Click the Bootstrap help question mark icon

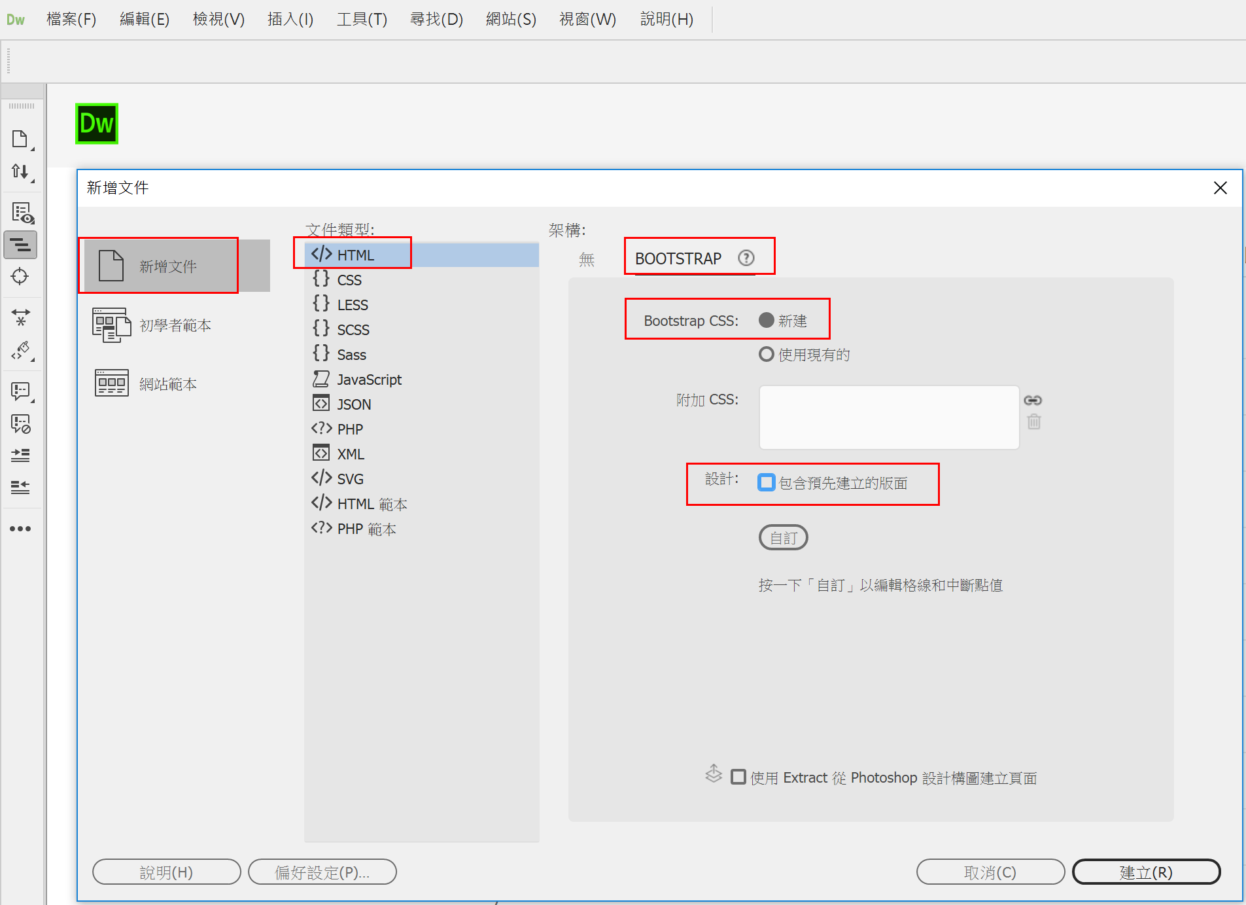click(746, 258)
